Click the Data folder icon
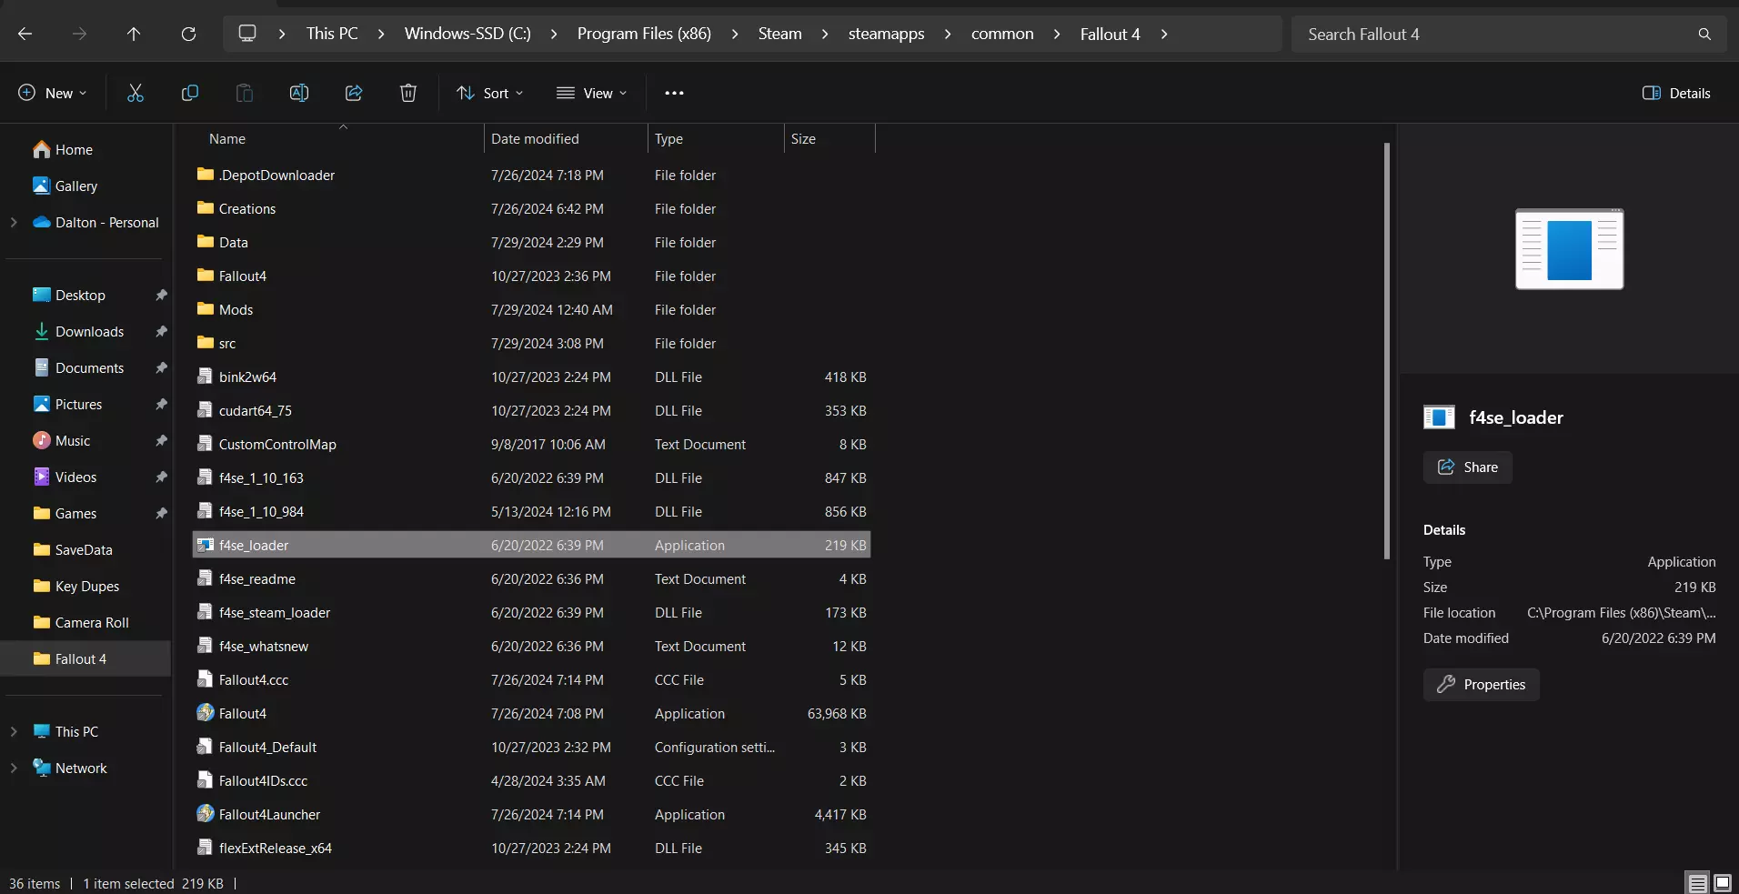The width and height of the screenshot is (1739, 894). [206, 242]
